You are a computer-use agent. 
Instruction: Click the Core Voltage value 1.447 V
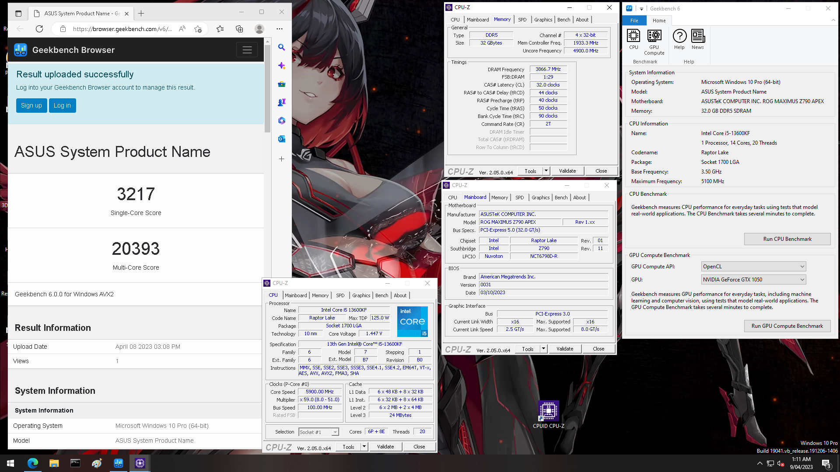click(x=374, y=333)
